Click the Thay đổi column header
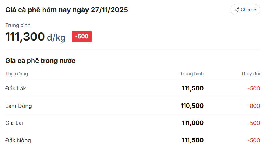 click(x=250, y=74)
